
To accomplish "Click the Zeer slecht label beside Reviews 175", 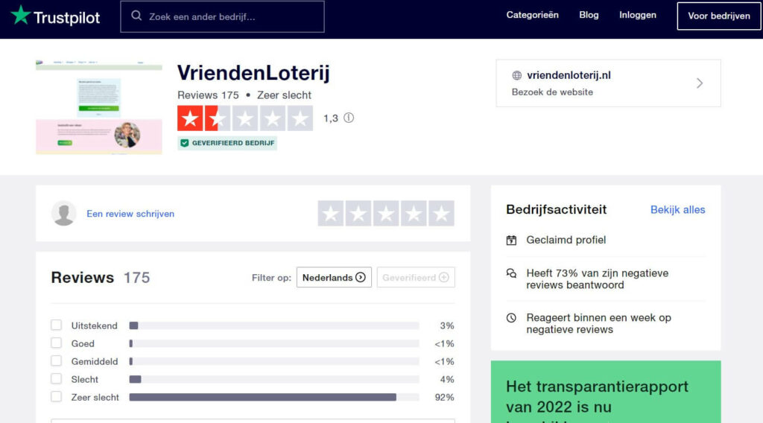I will pos(284,95).
